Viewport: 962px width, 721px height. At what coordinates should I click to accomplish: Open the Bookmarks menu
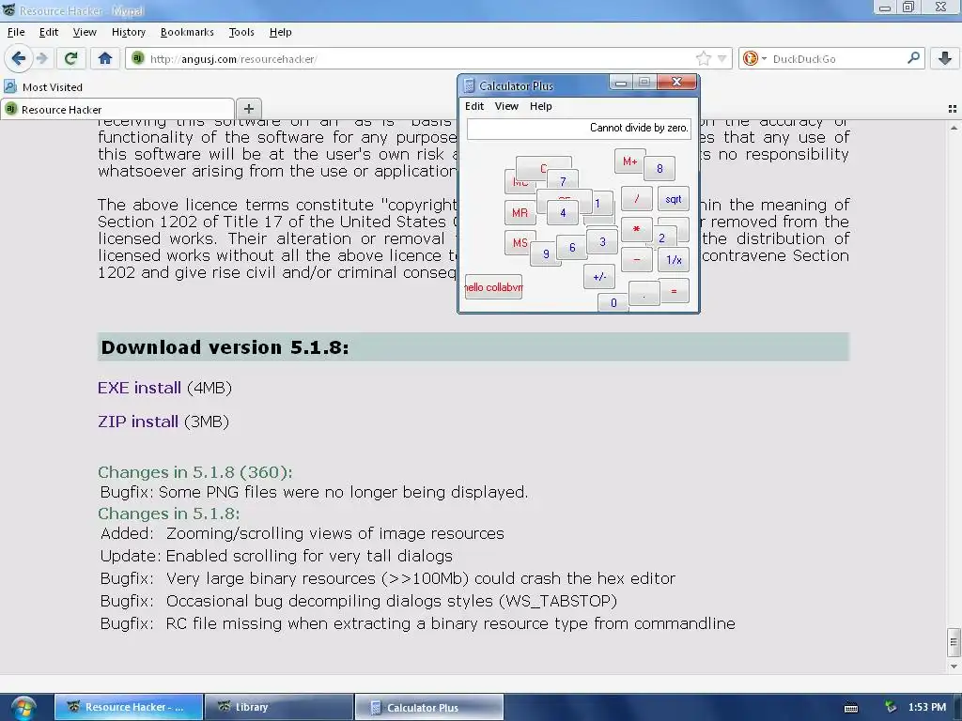coord(187,32)
